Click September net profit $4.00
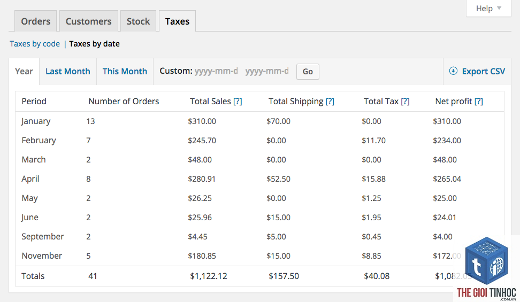 pyautogui.click(x=443, y=237)
